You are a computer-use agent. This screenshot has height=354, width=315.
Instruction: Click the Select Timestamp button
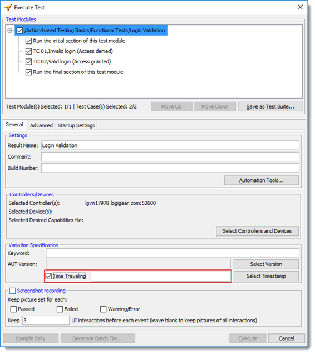click(x=266, y=276)
